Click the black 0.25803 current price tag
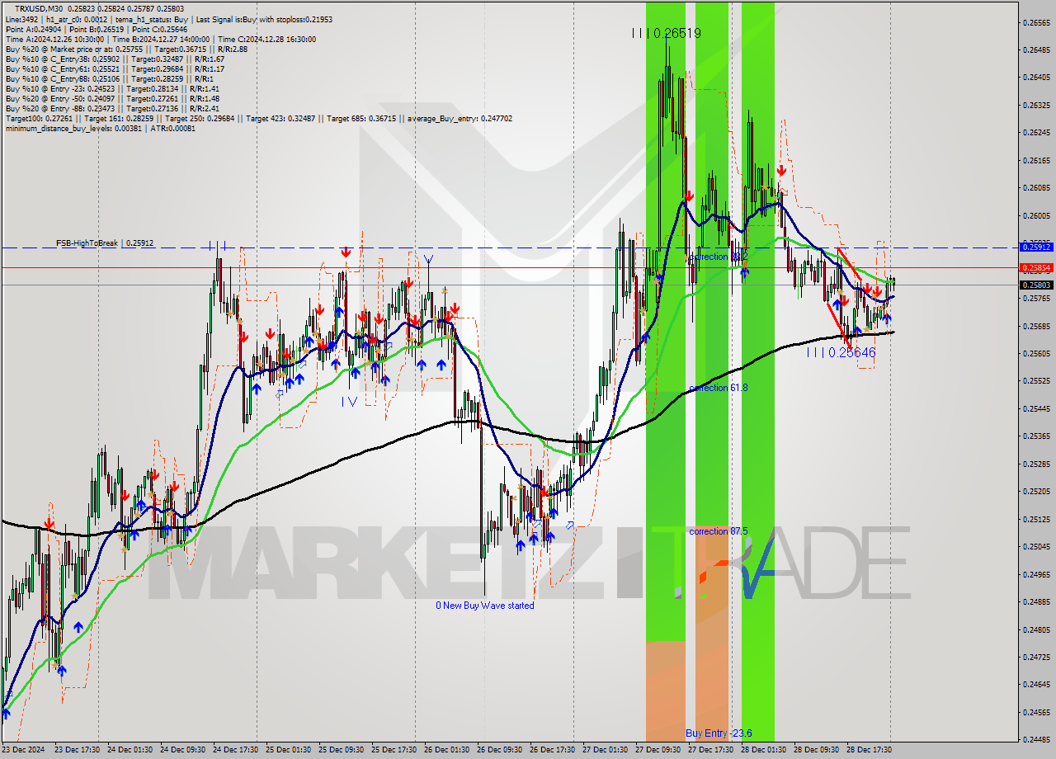The width and height of the screenshot is (1056, 759). click(1037, 285)
